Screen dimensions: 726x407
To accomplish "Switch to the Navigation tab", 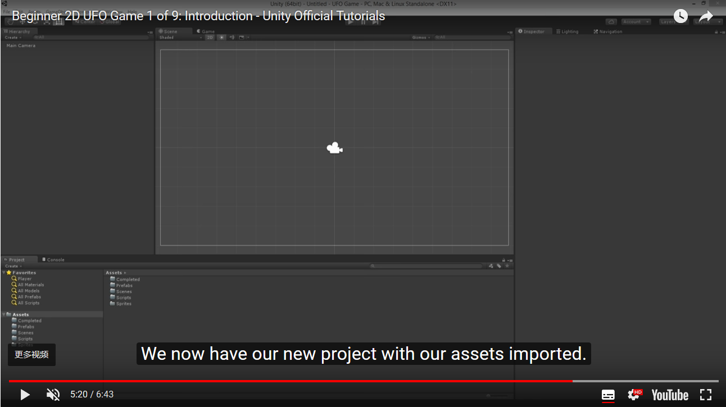I will tap(608, 31).
